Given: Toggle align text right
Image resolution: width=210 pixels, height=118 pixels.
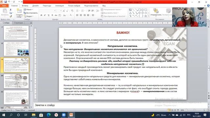Looking at the screenshot, I should (x=85, y=15).
